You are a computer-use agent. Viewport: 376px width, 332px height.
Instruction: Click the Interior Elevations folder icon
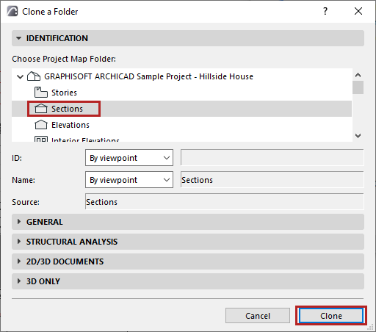tap(40, 139)
